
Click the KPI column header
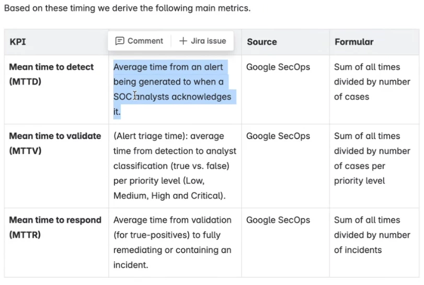point(18,42)
